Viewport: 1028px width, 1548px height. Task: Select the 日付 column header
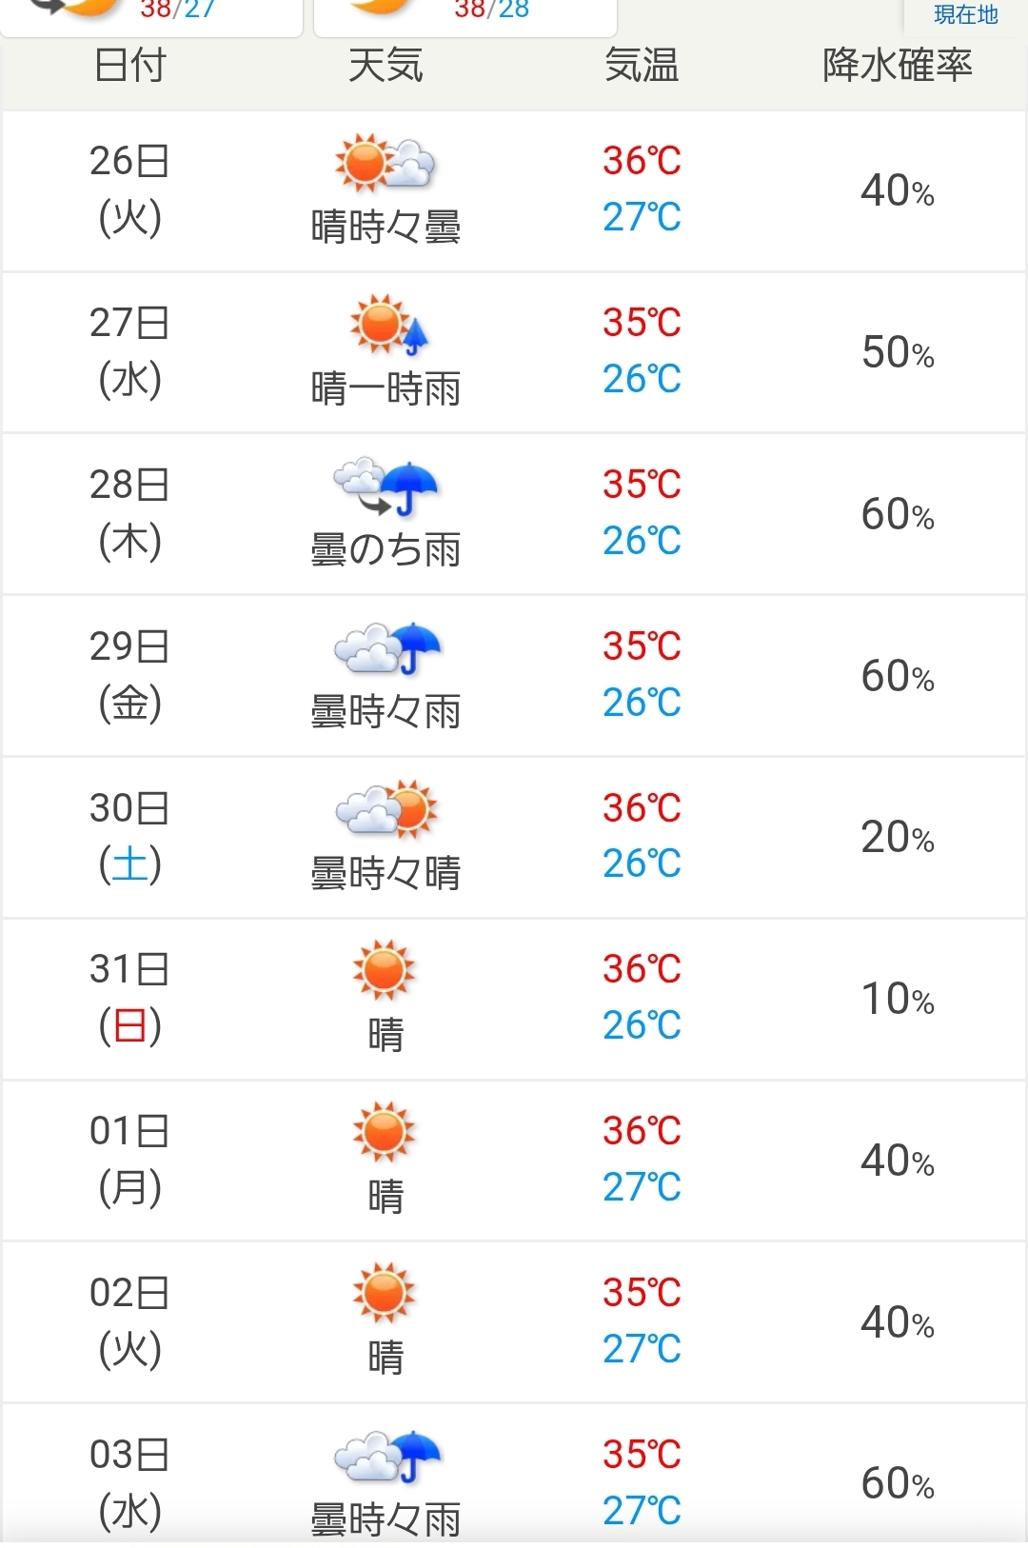click(129, 66)
